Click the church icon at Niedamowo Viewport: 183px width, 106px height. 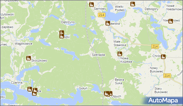[x=171, y=21]
